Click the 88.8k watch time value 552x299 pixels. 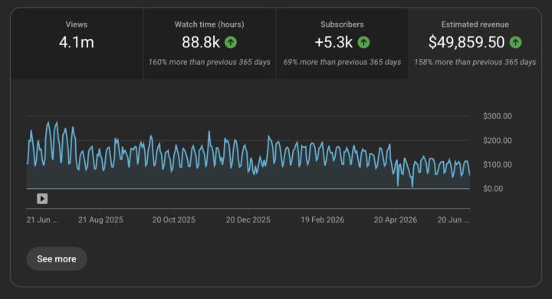(x=201, y=43)
